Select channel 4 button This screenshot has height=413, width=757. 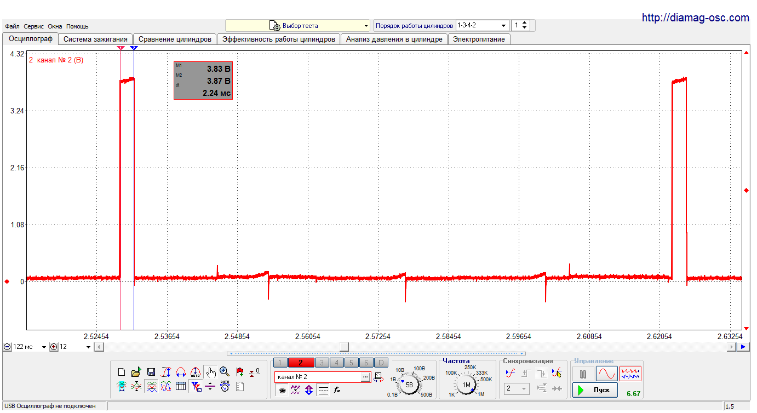click(x=336, y=363)
